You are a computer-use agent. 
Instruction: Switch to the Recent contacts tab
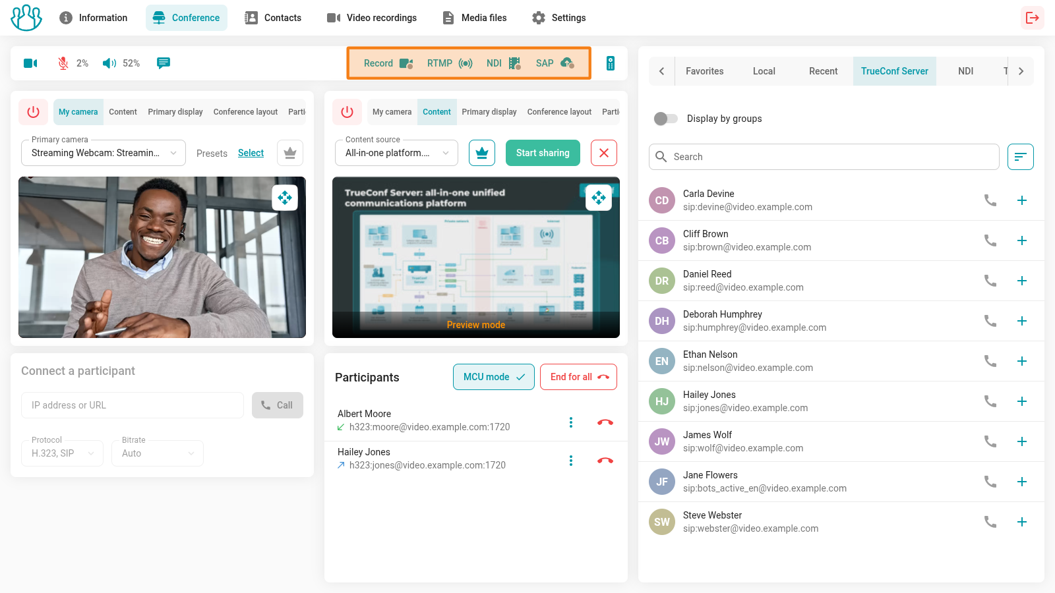(x=823, y=71)
